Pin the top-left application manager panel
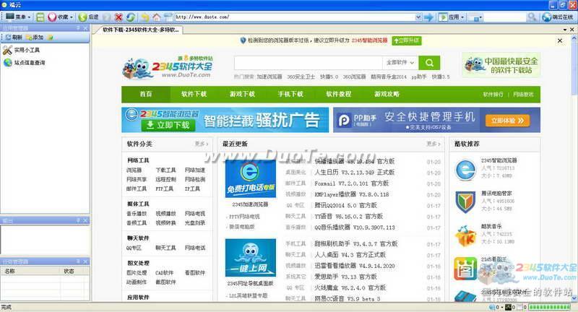578x312 pixels. pos(78,28)
